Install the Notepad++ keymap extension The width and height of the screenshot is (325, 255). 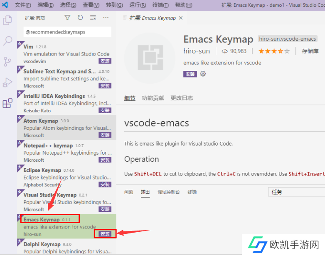[x=105, y=160]
